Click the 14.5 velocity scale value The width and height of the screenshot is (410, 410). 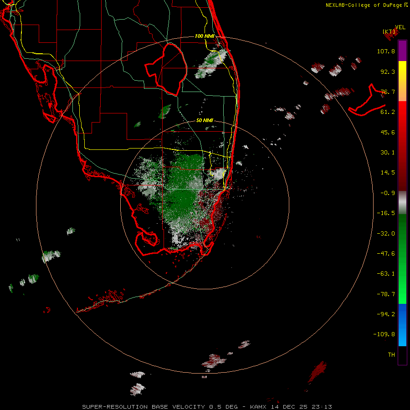[x=388, y=173]
